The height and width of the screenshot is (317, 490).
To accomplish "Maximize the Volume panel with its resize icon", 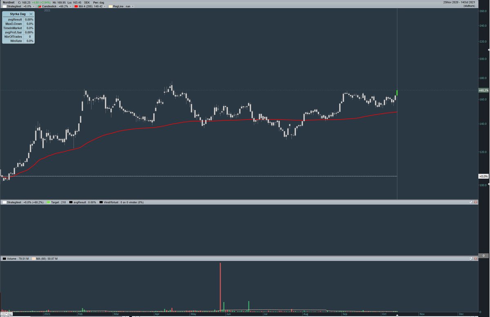I will click(x=470, y=259).
